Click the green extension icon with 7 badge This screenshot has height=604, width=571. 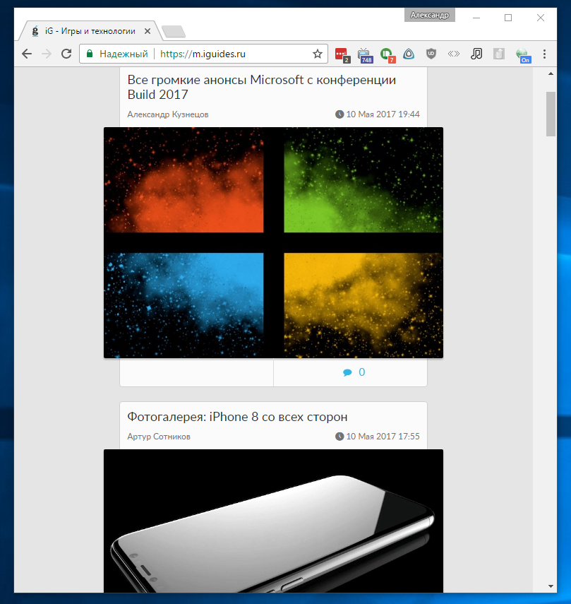coord(386,54)
